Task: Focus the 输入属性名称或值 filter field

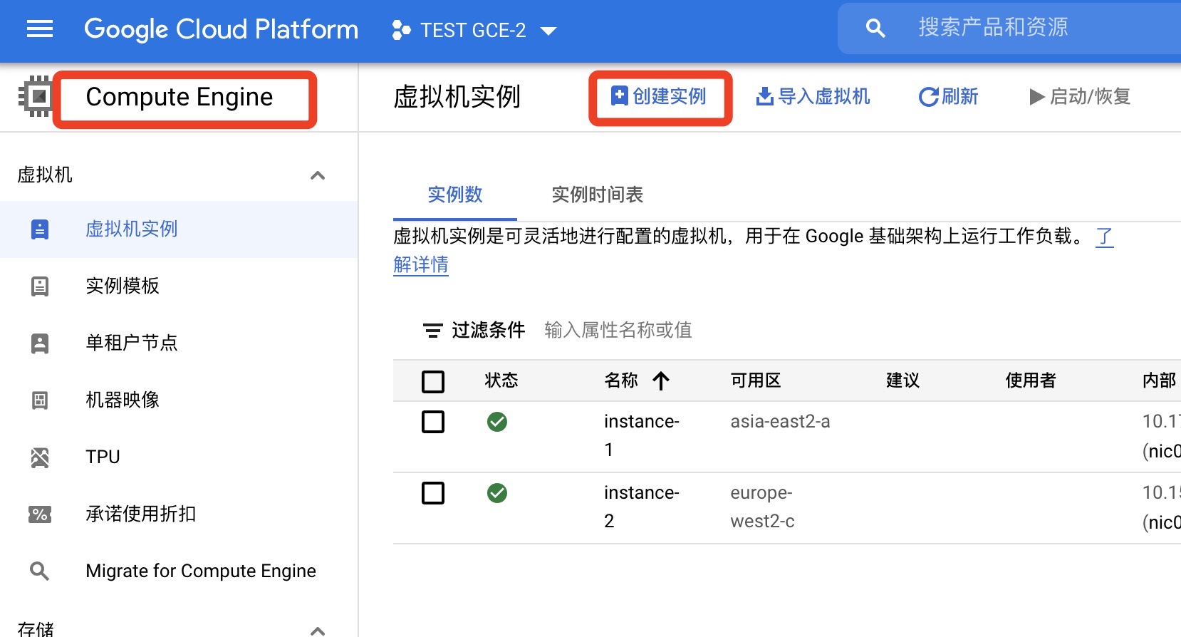Action: [618, 330]
